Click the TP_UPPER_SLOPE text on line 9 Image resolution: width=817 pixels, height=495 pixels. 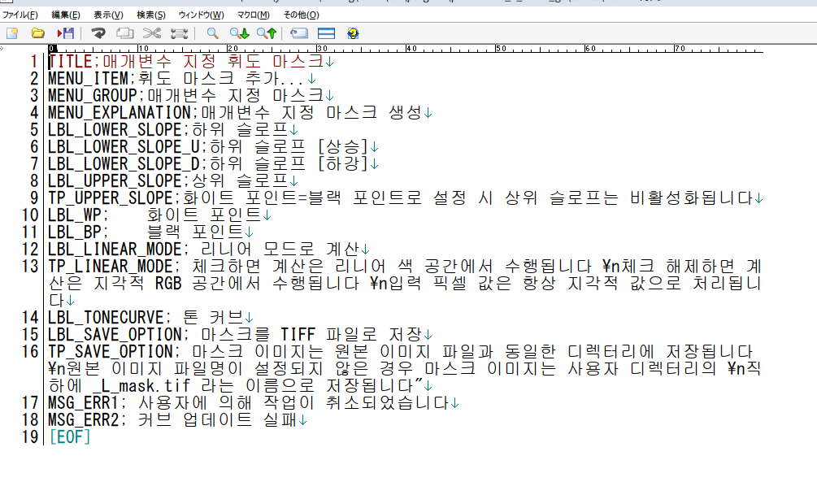pos(111,198)
